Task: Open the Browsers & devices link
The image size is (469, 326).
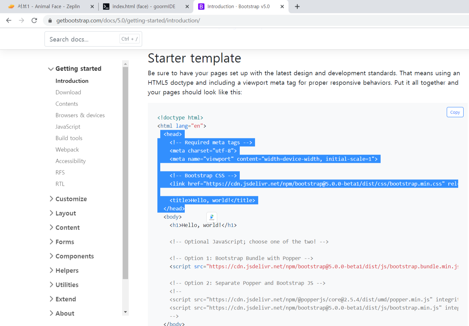Action: pyautogui.click(x=80, y=115)
